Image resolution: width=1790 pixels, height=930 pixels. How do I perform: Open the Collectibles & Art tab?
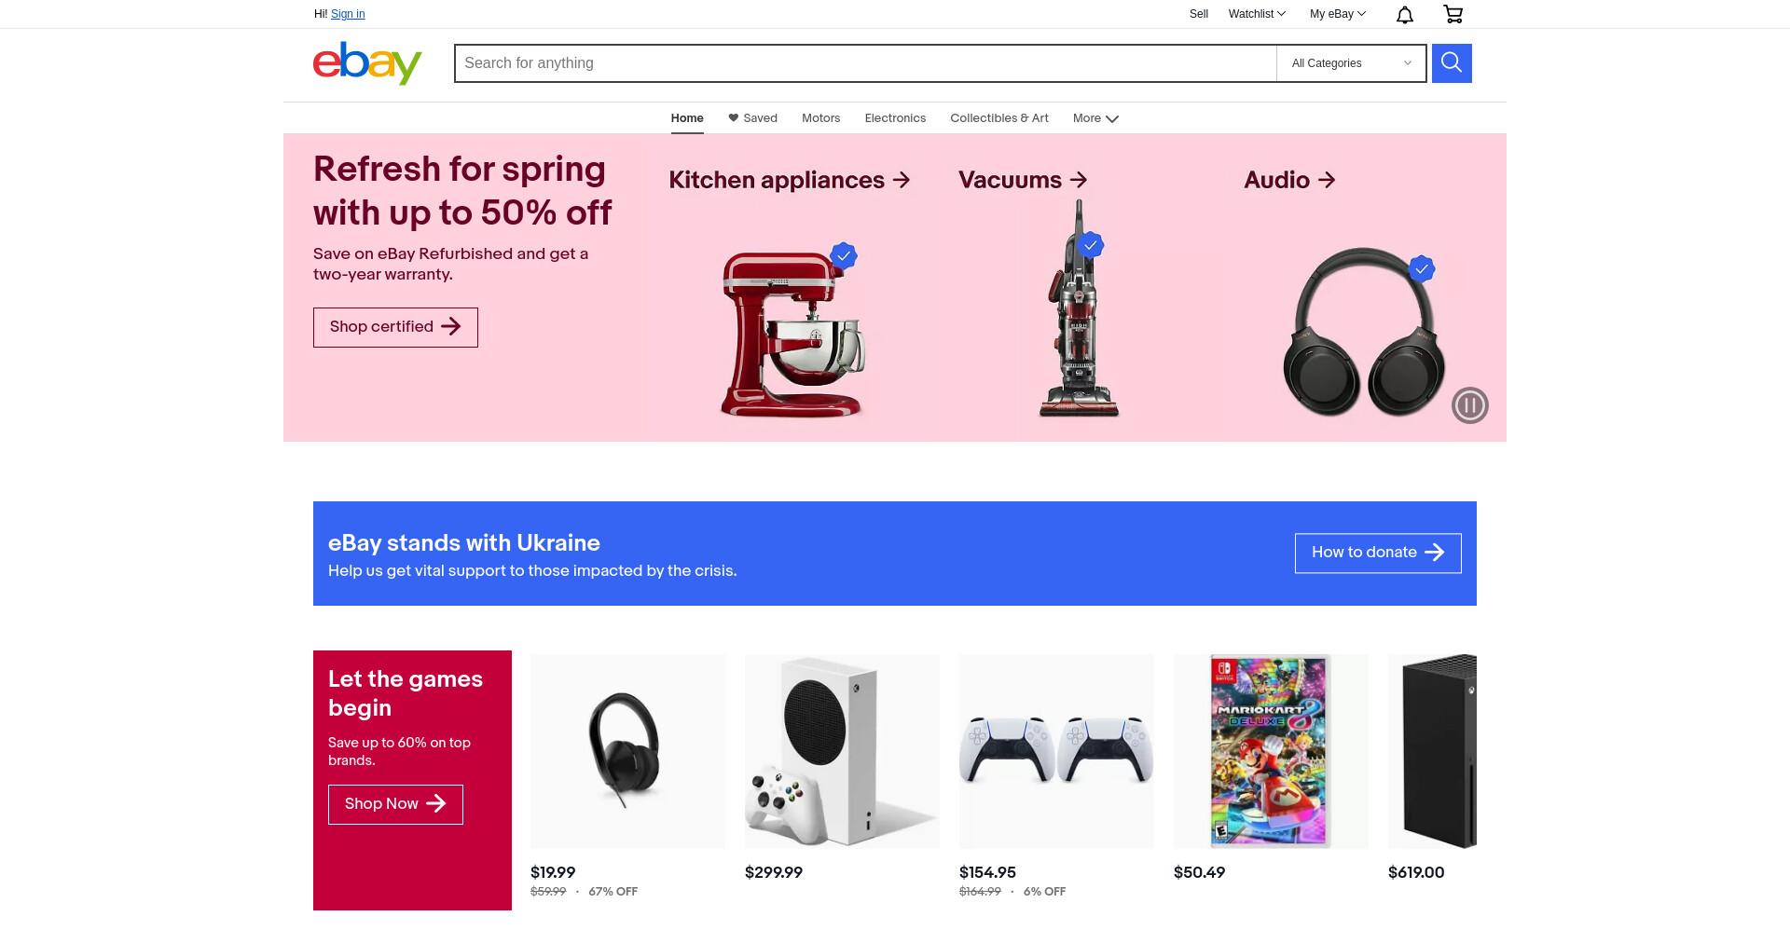click(x=999, y=118)
